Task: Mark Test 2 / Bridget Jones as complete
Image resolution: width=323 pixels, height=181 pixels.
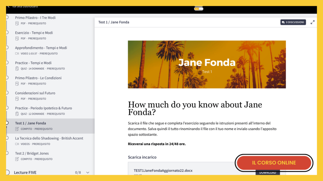Action: click(x=7, y=153)
